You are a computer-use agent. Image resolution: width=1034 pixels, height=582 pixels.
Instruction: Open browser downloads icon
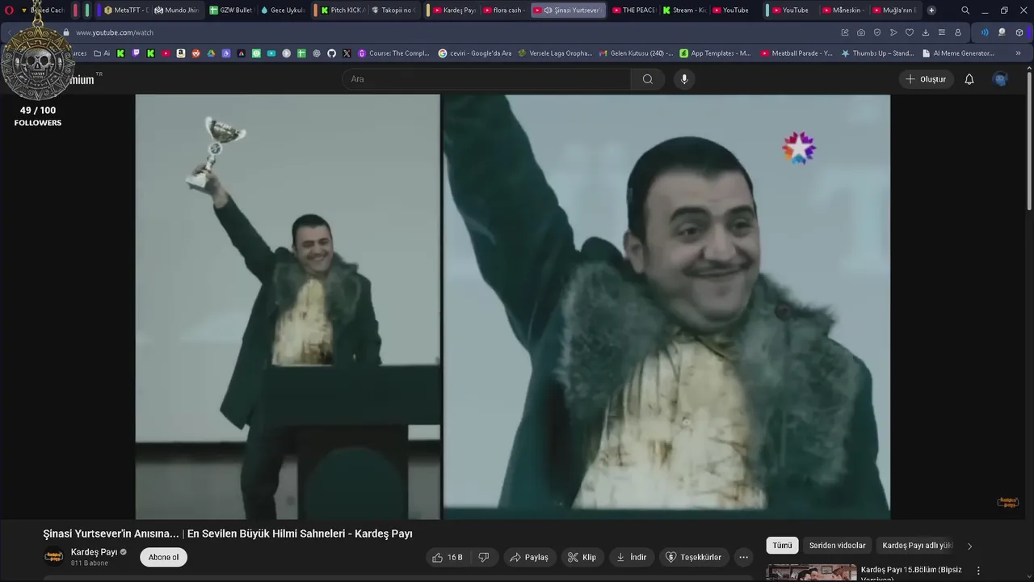tap(926, 32)
